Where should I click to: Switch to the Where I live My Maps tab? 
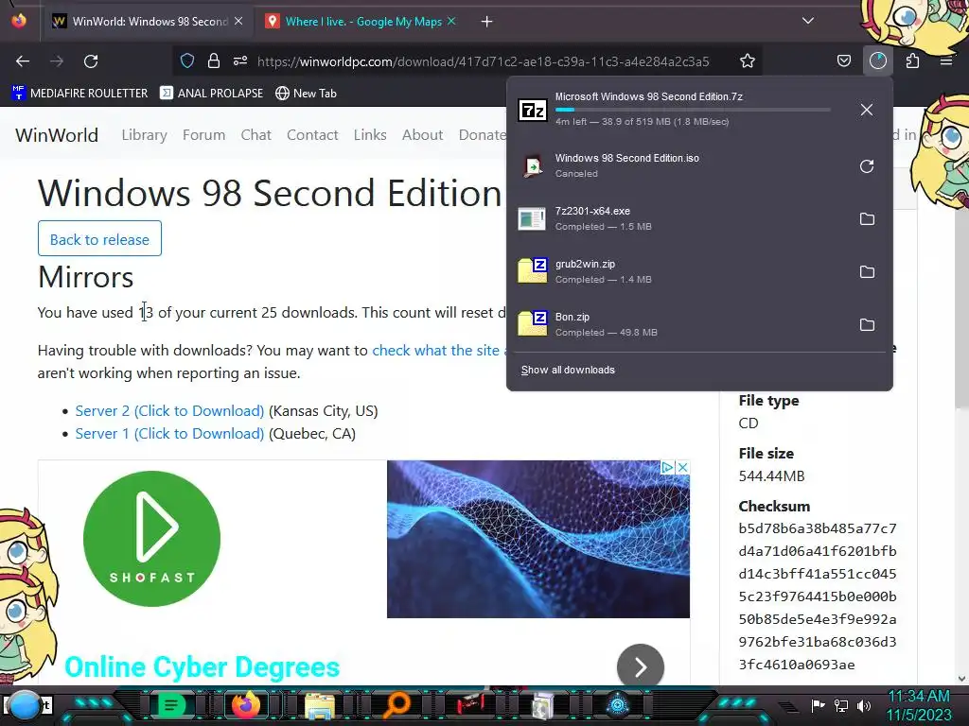(x=361, y=21)
